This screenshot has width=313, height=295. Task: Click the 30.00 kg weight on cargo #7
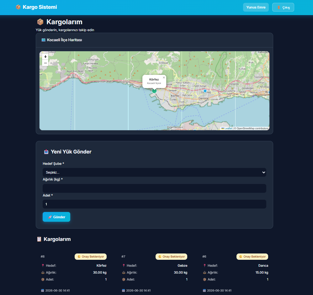click(x=181, y=272)
